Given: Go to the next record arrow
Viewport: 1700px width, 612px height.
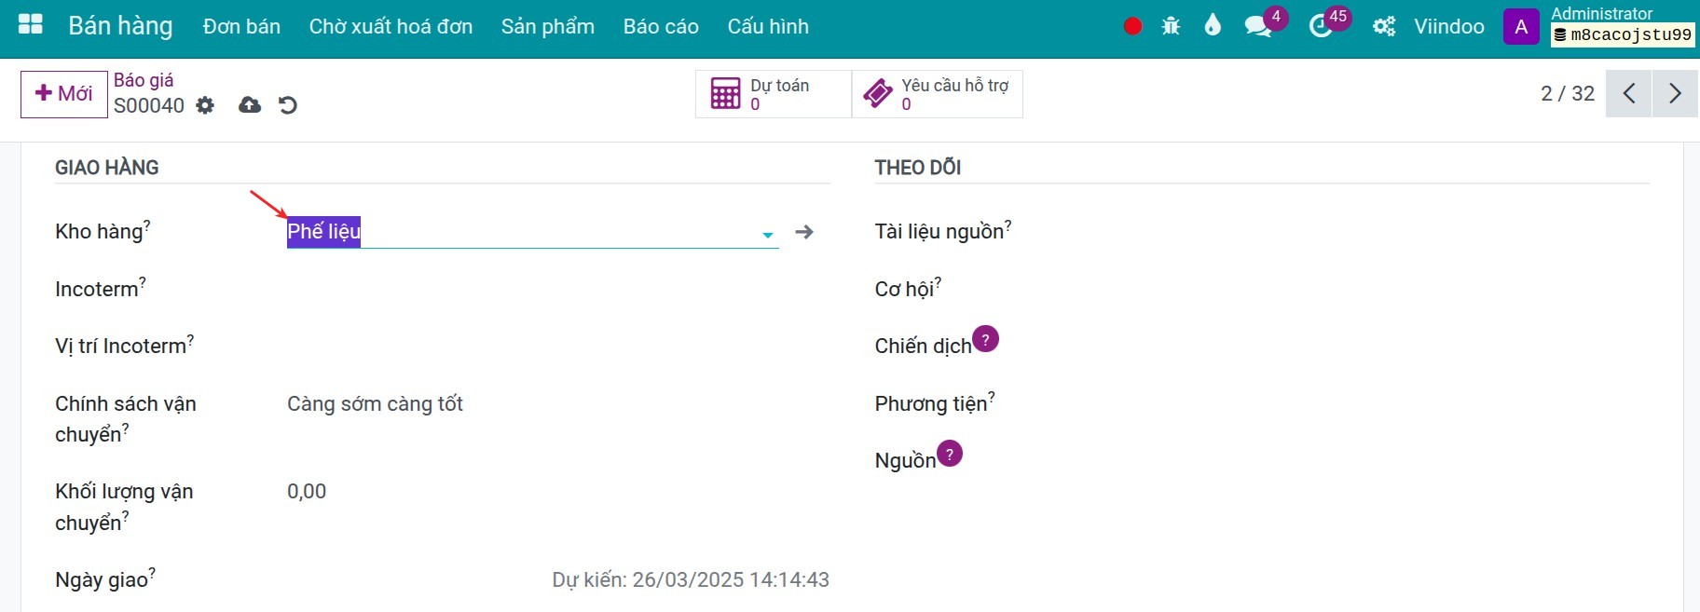Looking at the screenshot, I should click(1675, 93).
